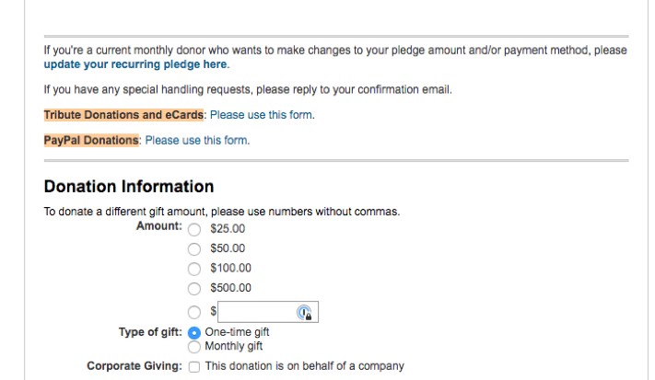Switch to the Monthly gift option
The image size is (655, 380).
pos(193,347)
